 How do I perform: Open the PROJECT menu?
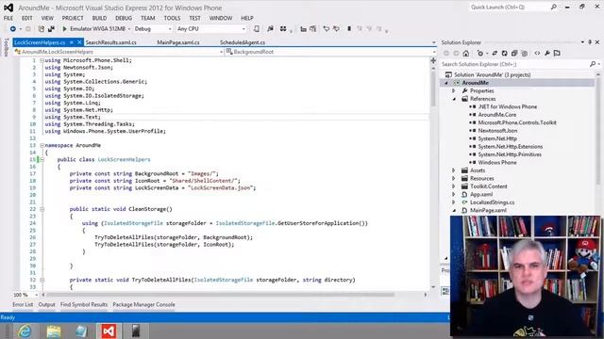[x=73, y=18]
